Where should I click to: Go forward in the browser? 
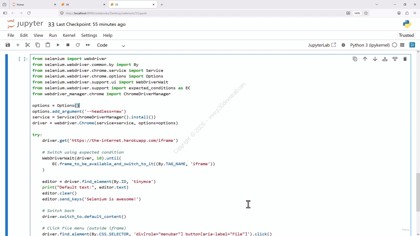pos(21,13)
